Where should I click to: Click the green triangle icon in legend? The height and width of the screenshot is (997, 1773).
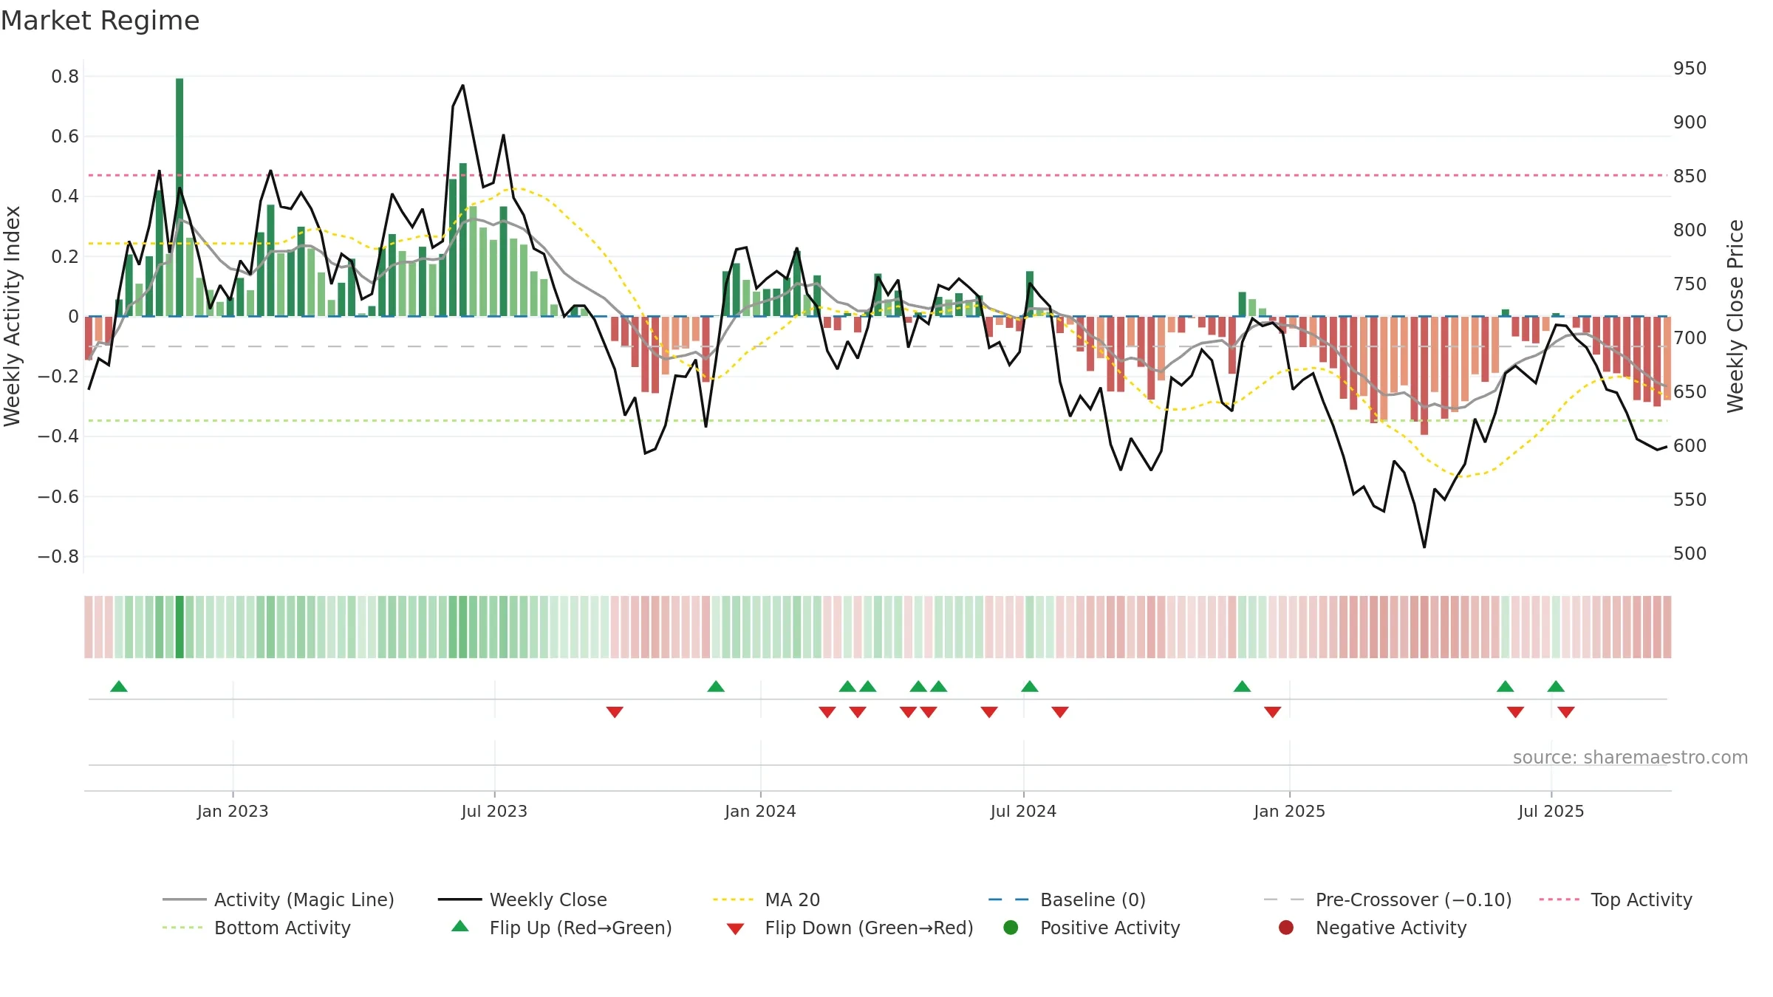click(x=460, y=926)
